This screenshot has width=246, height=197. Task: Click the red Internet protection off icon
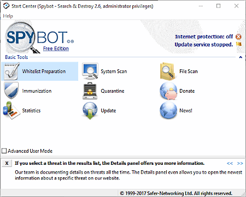[238, 37]
